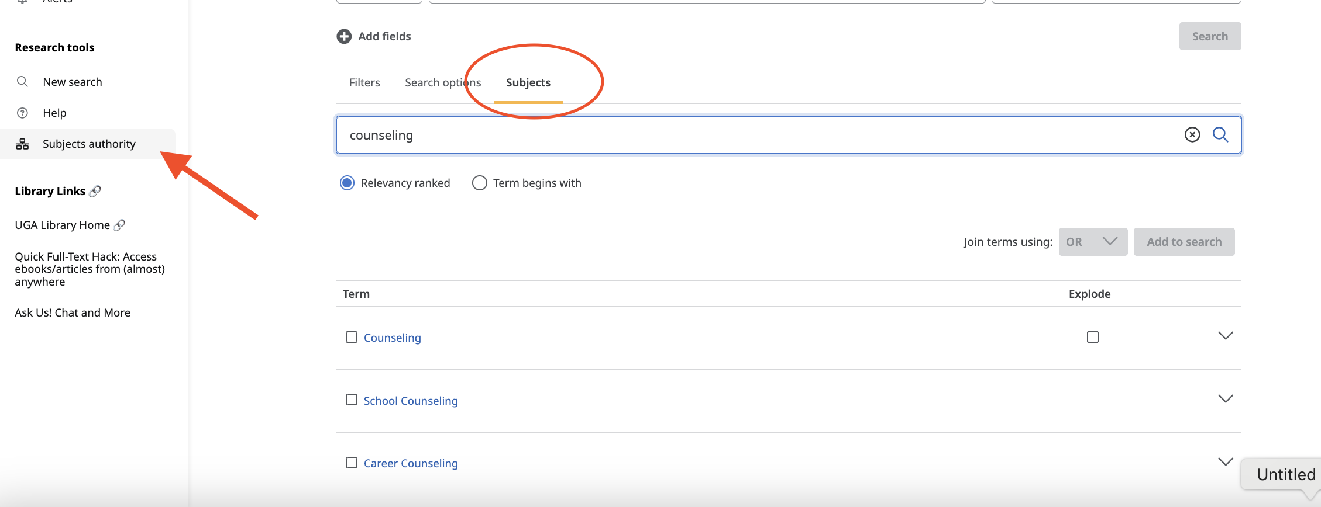1321x507 pixels.
Task: Click the Subjects authority hierarchy icon
Action: 22,144
